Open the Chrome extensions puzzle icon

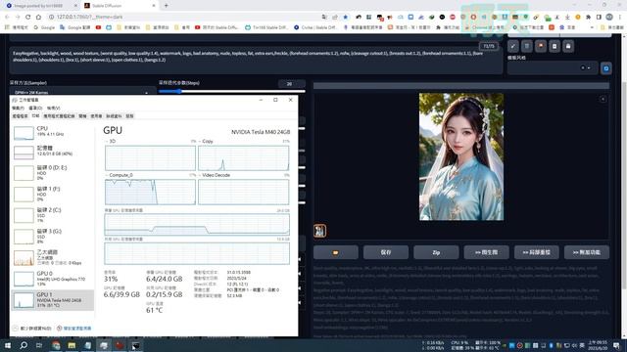click(x=588, y=17)
